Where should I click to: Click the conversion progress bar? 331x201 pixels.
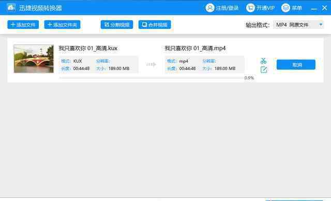click(x=152, y=78)
